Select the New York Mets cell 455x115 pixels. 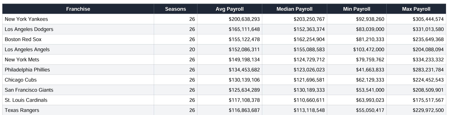[x=22, y=60]
